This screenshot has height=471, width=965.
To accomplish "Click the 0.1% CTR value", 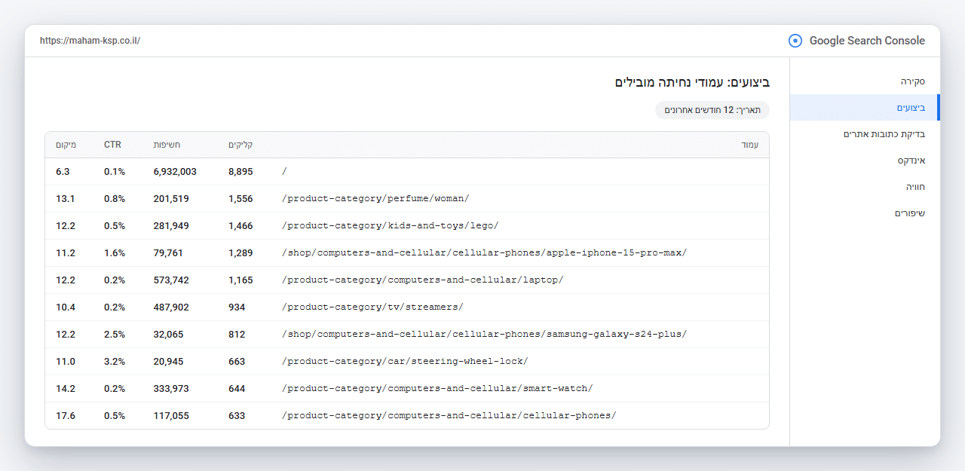I will (x=115, y=172).
